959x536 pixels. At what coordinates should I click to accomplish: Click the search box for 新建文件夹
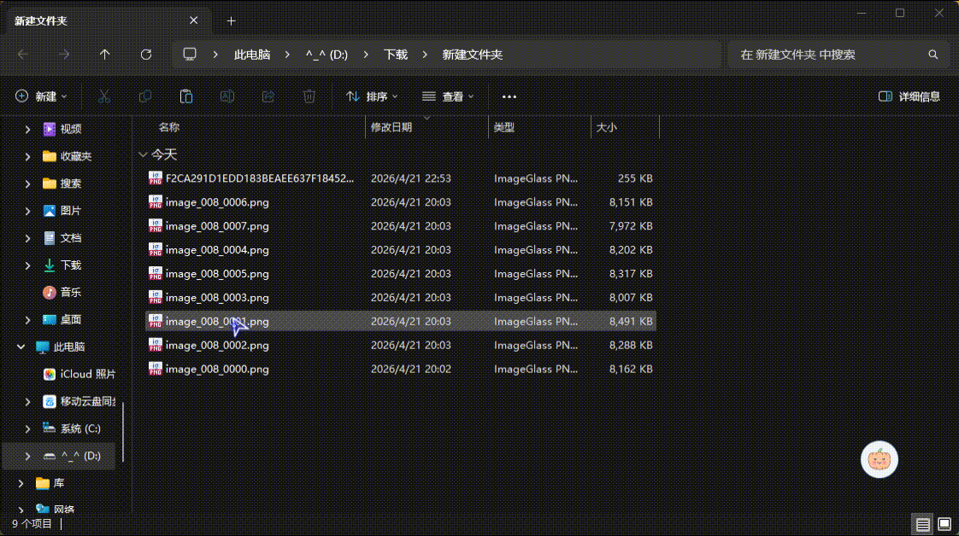point(829,55)
